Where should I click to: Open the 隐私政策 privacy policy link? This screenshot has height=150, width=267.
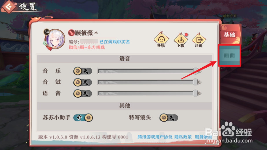click(x=183, y=137)
